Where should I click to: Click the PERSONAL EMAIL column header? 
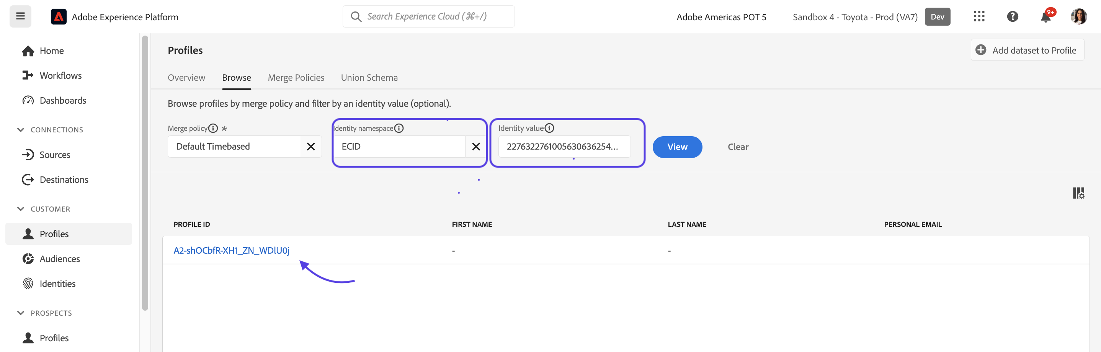pos(913,224)
